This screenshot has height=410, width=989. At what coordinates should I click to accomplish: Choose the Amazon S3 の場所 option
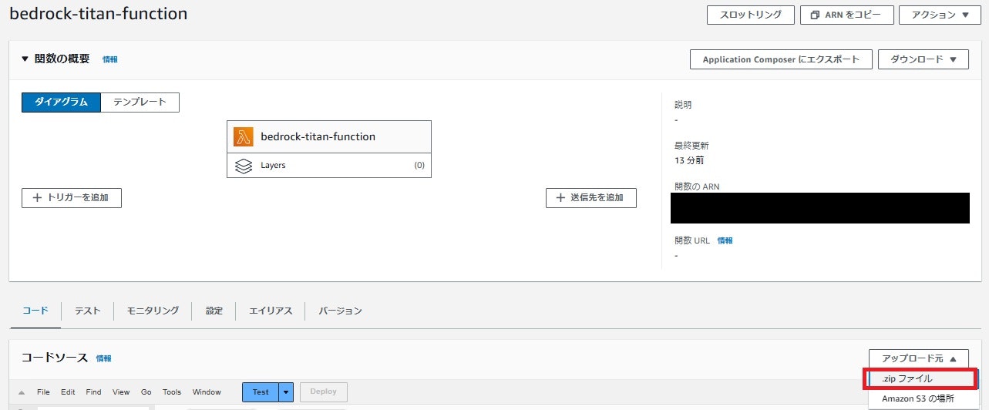pos(918,398)
